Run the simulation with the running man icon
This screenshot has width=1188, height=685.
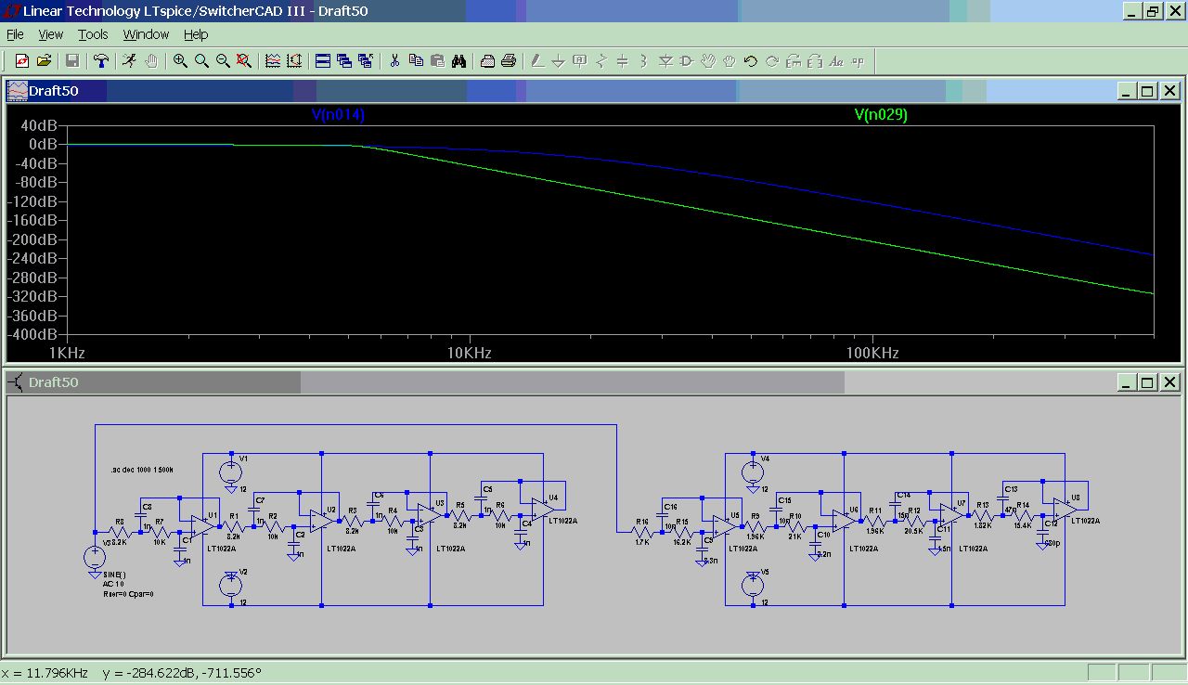[x=129, y=61]
